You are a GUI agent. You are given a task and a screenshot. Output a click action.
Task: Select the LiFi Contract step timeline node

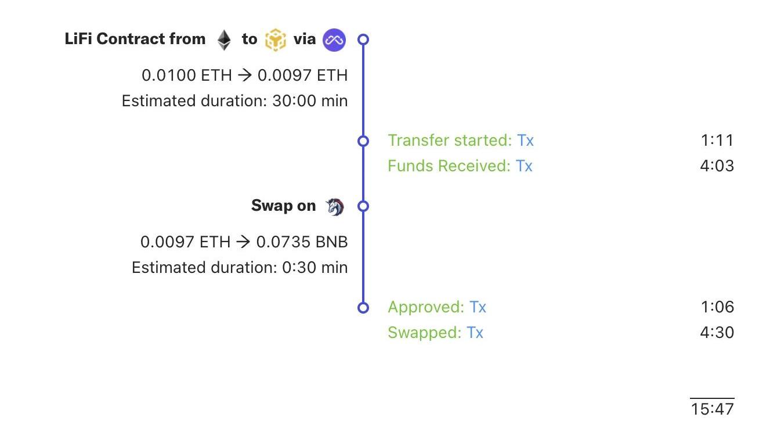click(363, 39)
